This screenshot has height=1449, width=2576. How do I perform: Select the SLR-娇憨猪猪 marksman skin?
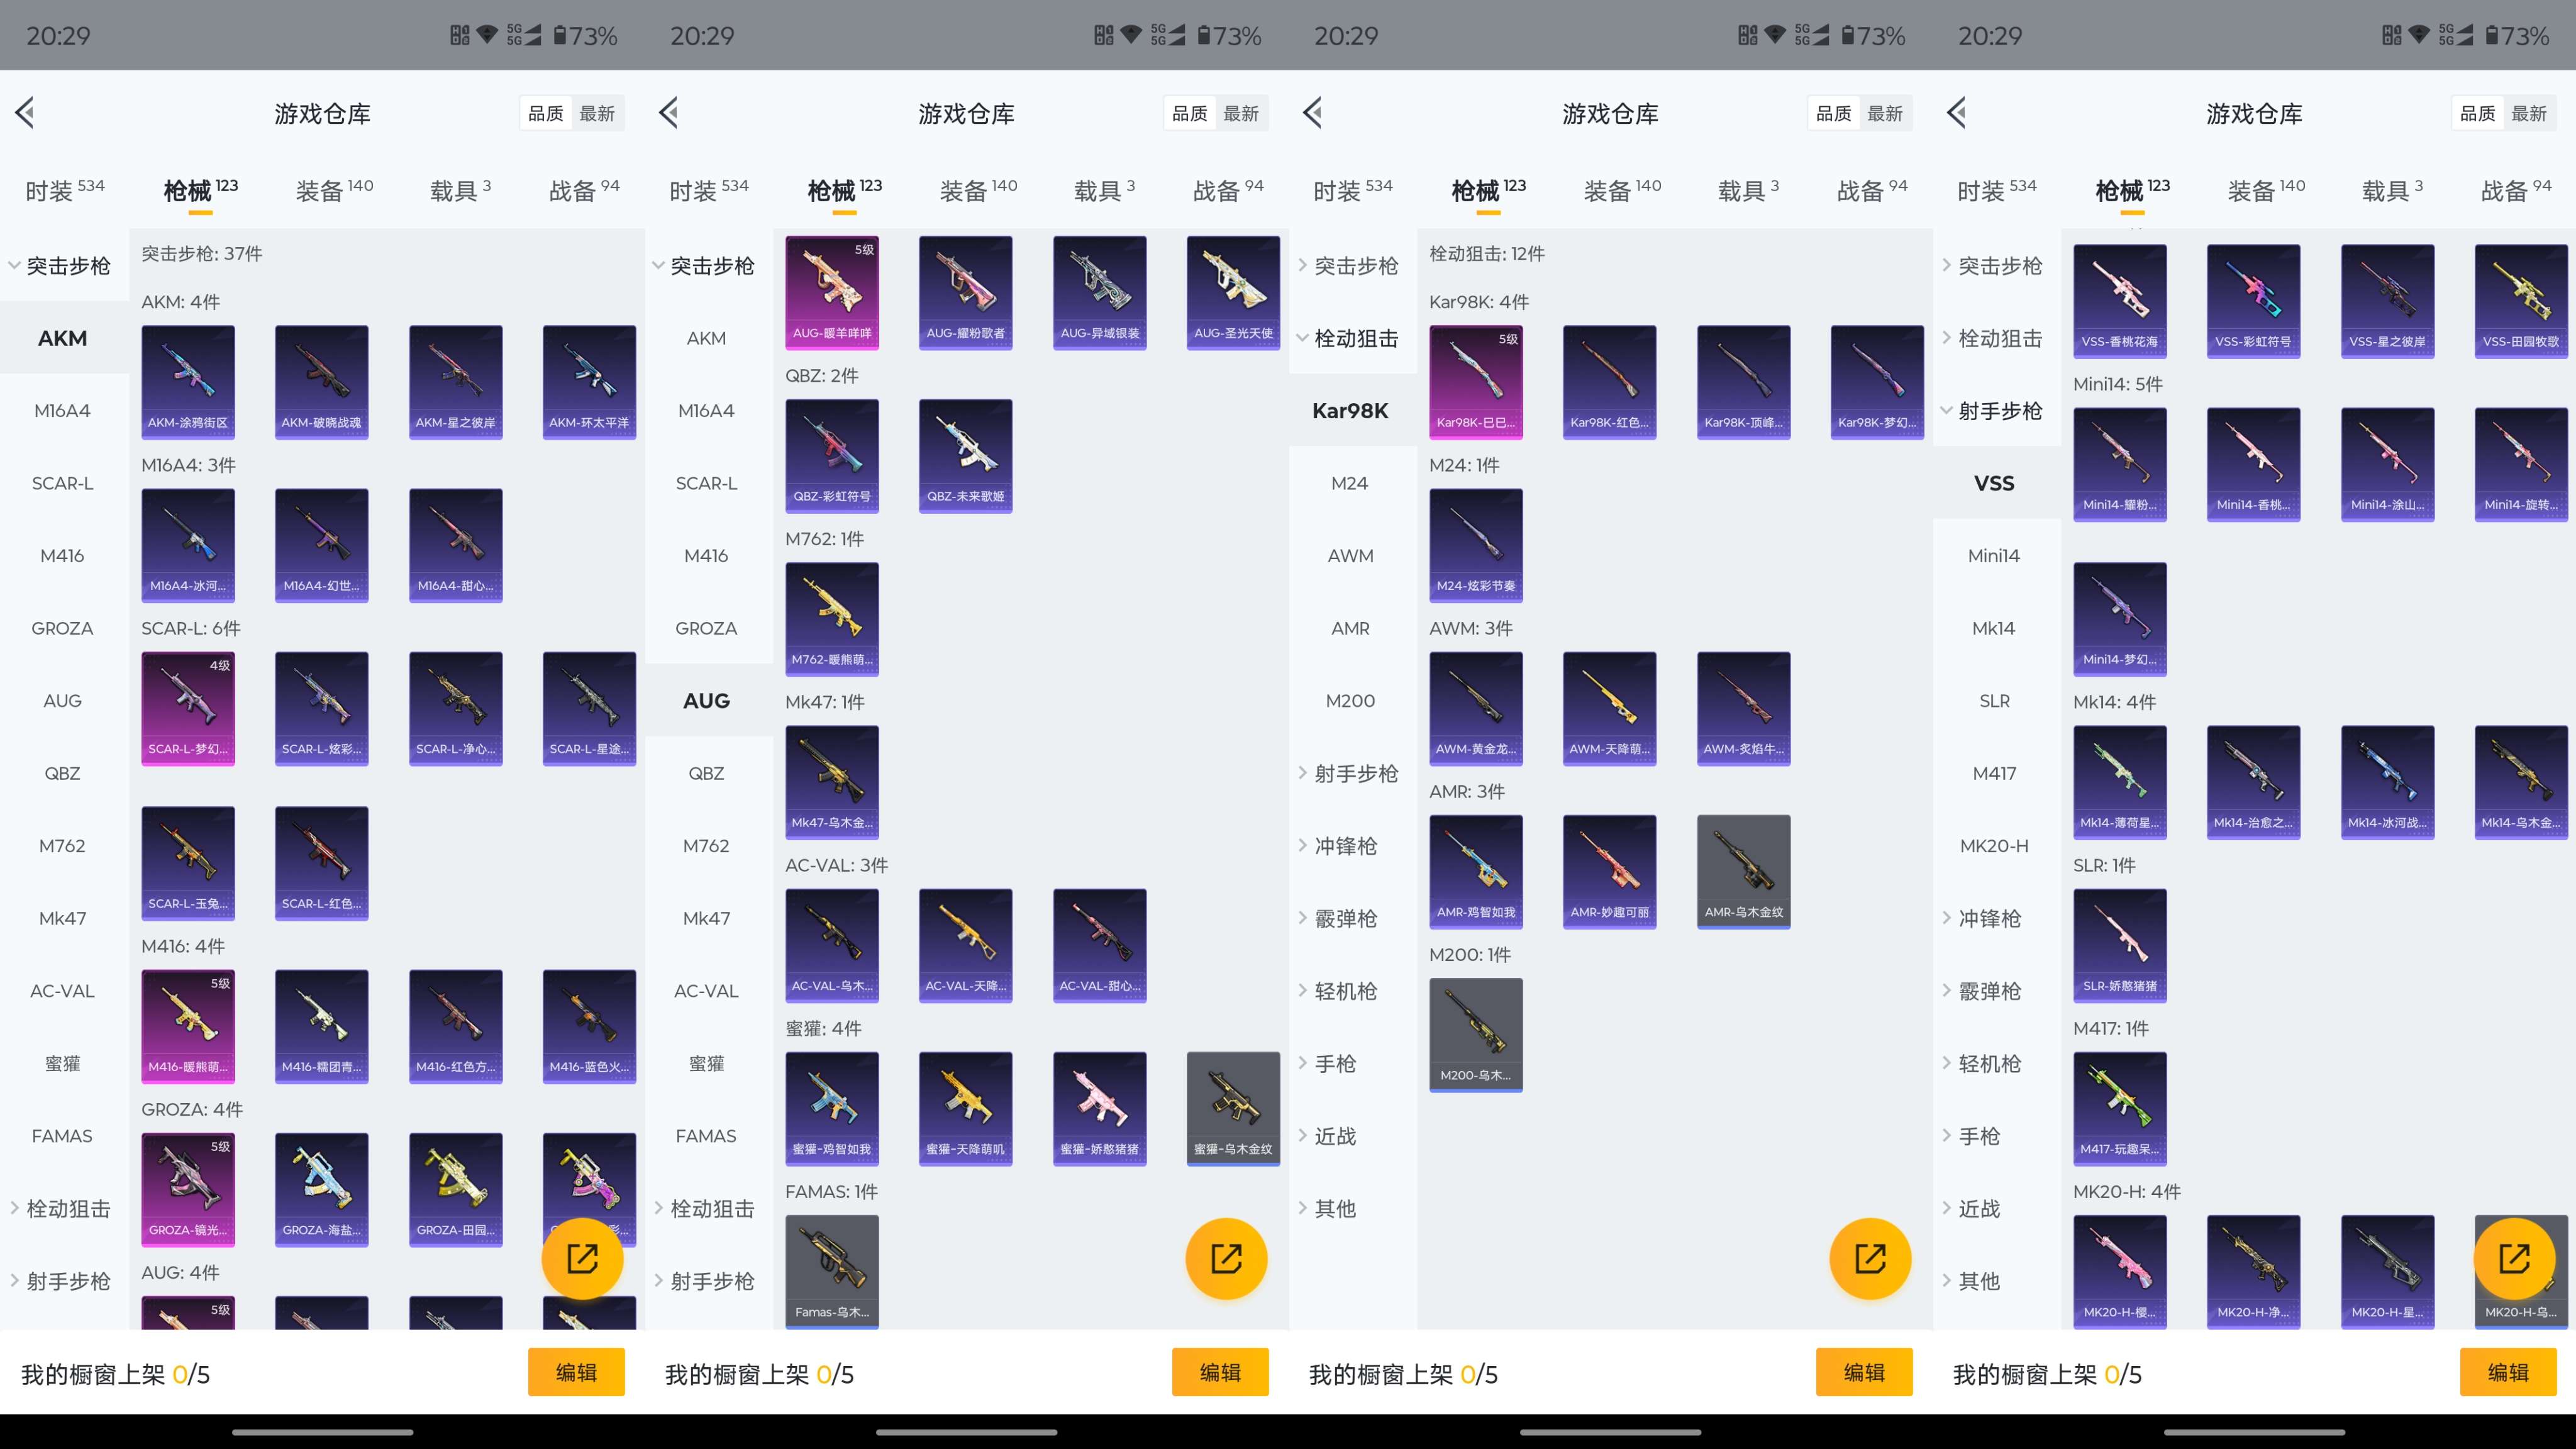click(x=2120, y=945)
